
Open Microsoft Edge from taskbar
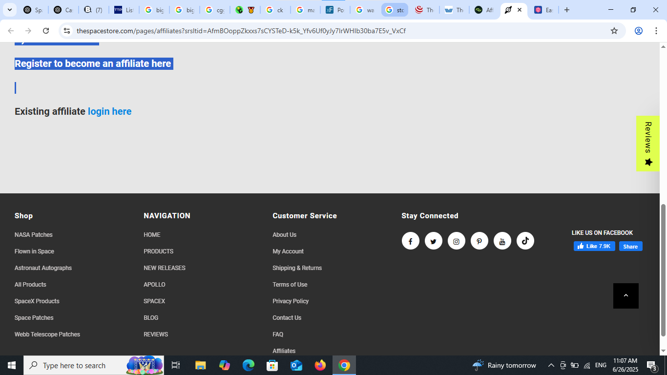pos(249,365)
